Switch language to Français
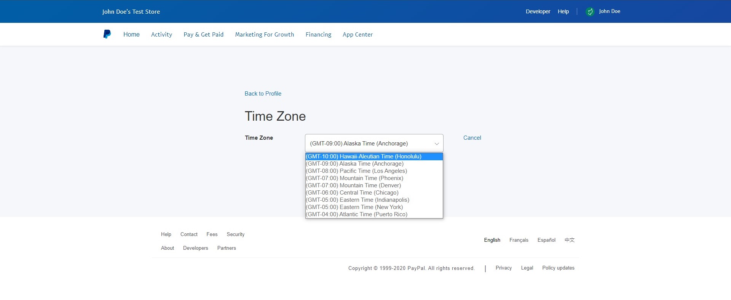Image resolution: width=731 pixels, height=300 pixels. tap(519, 240)
